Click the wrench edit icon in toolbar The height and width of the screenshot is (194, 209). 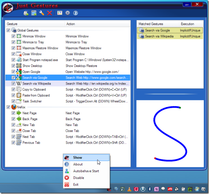pyautogui.click(x=42, y=13)
